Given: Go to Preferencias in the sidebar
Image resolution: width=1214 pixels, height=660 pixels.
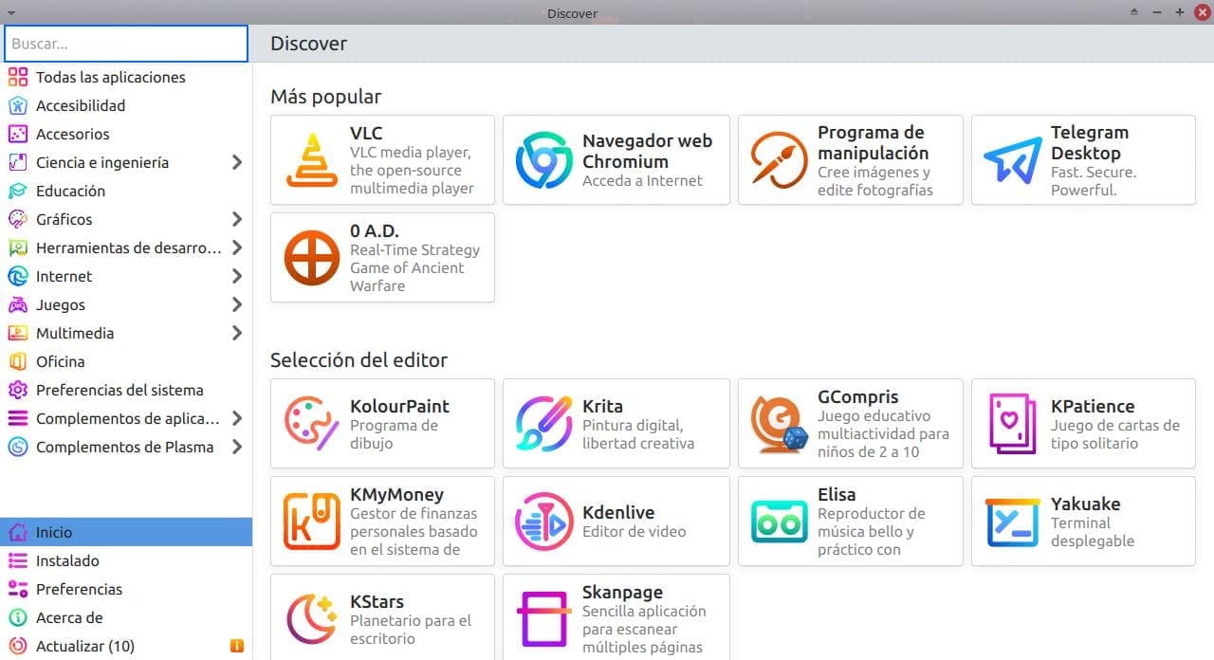Looking at the screenshot, I should (x=79, y=589).
